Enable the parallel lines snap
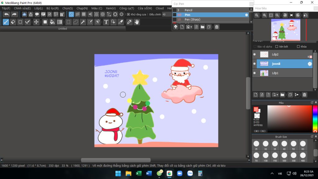Screen dimensions: 318x179 coord(77,14)
